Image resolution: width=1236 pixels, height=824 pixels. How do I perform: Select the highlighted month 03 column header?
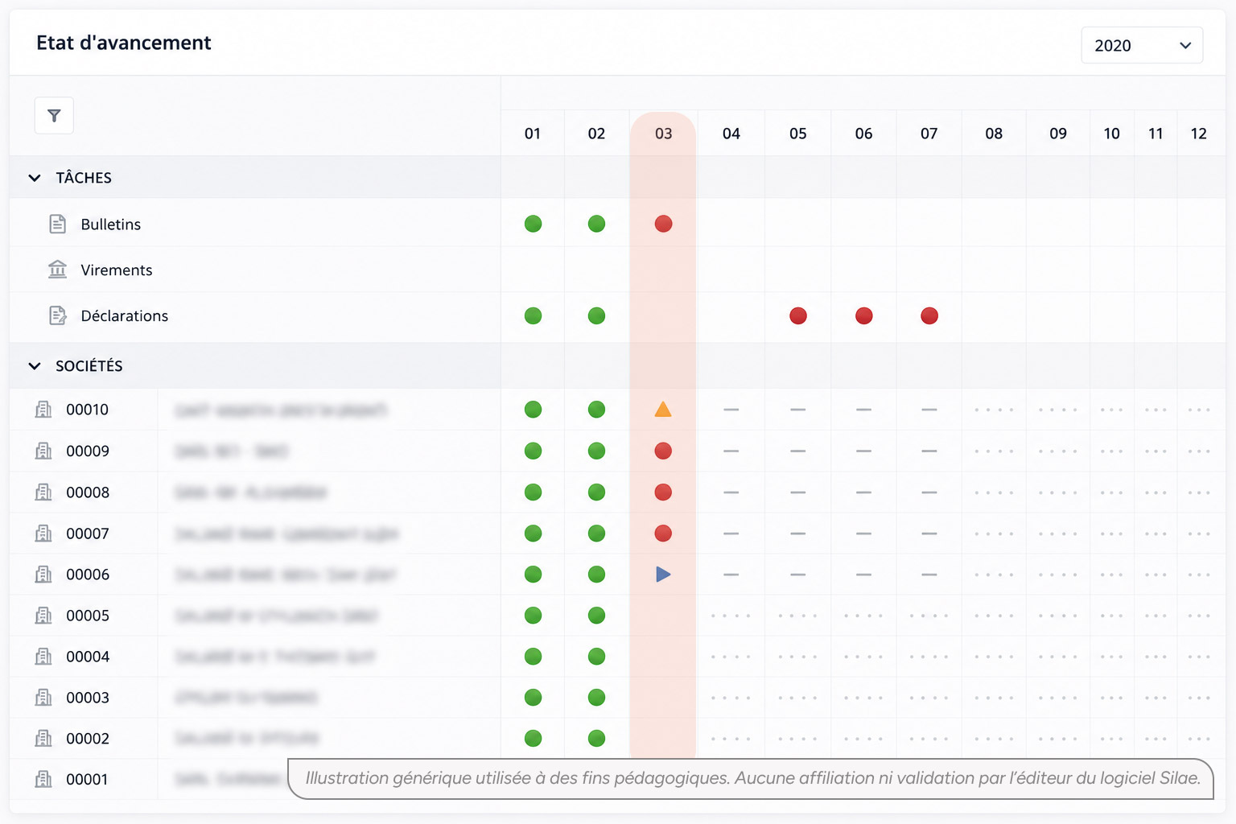point(663,134)
